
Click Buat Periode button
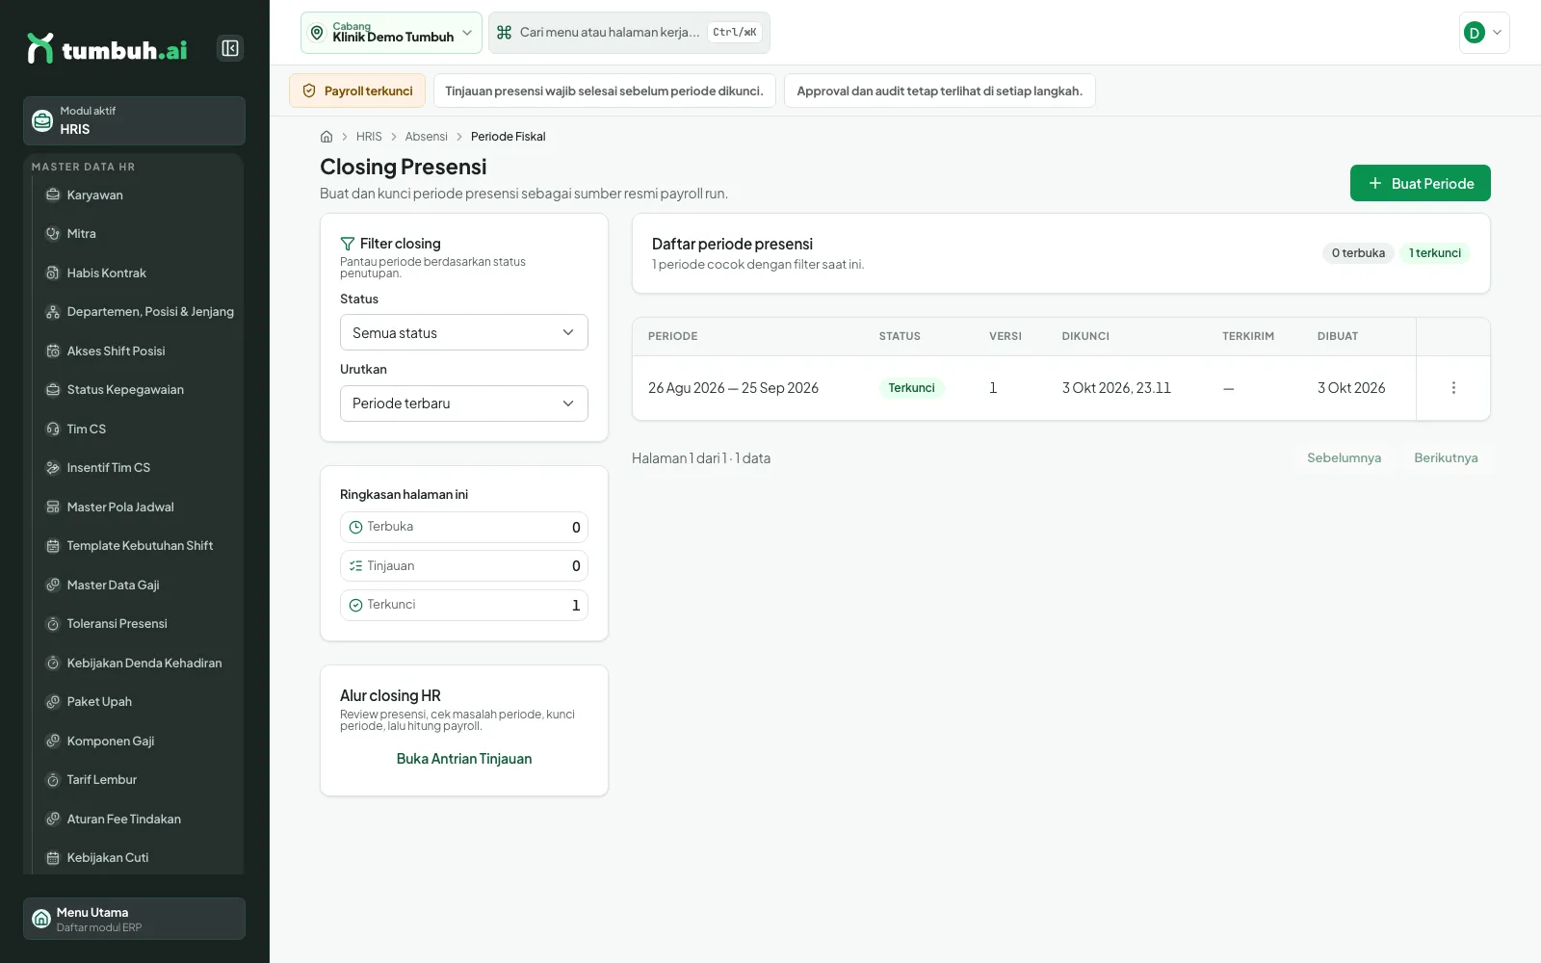tap(1421, 183)
